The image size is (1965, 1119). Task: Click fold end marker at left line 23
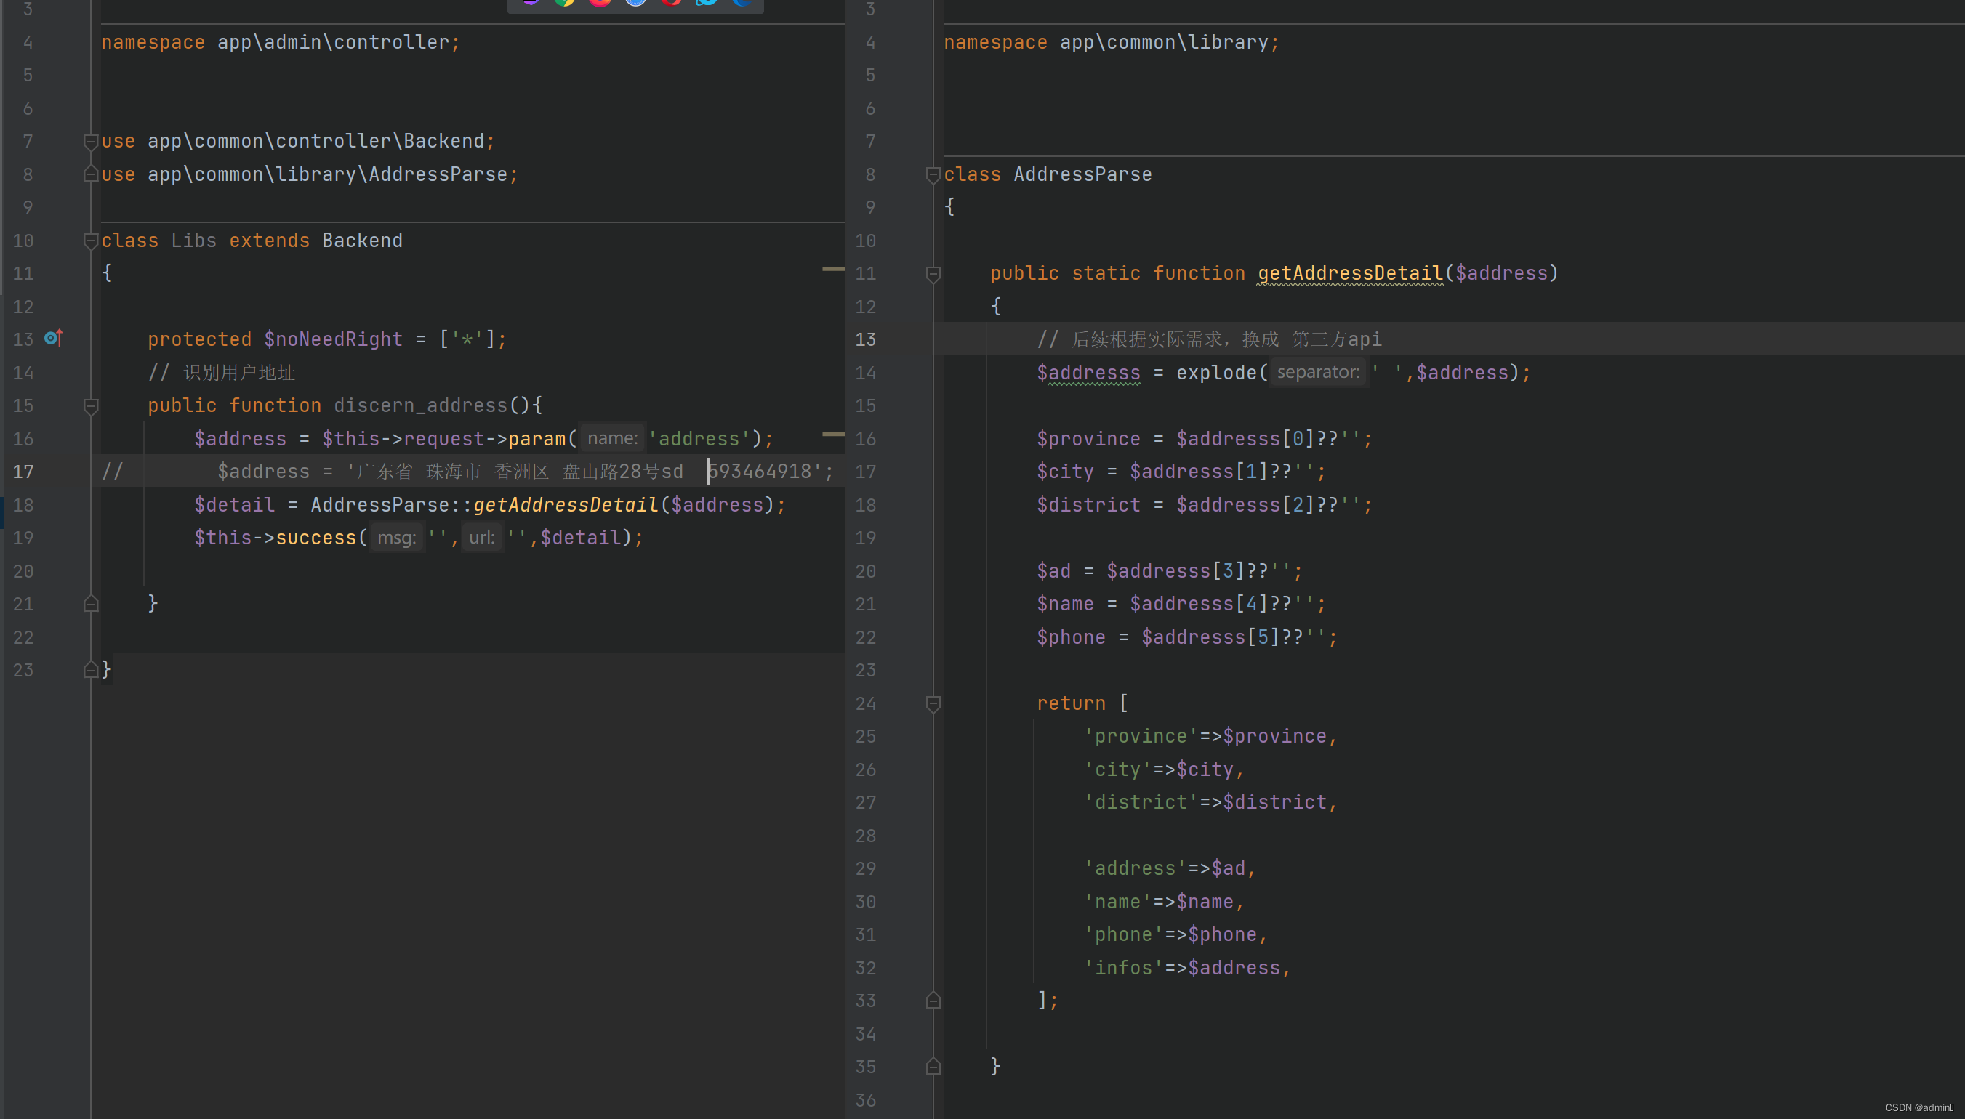click(x=91, y=670)
